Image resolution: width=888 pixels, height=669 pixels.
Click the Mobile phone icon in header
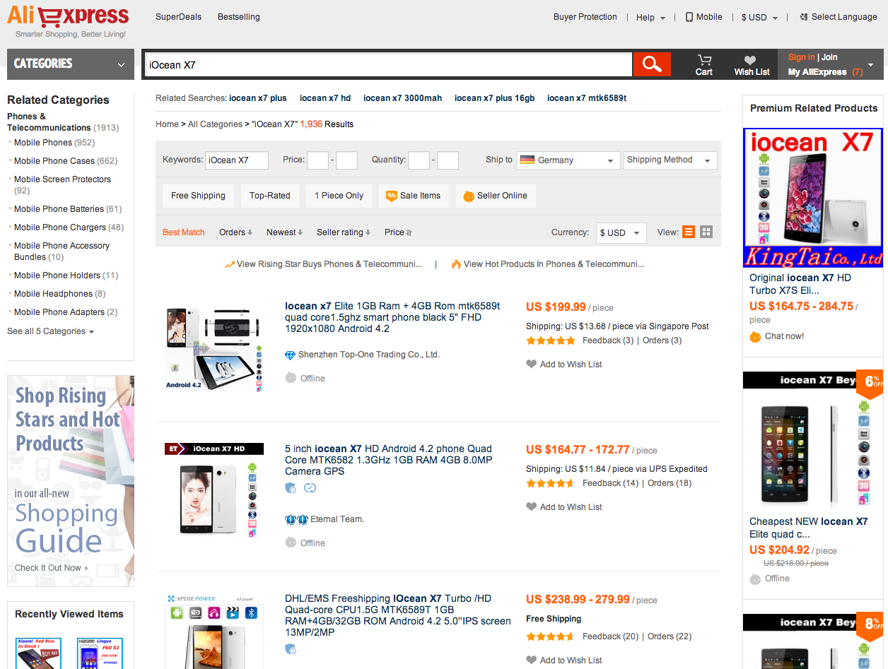(689, 17)
